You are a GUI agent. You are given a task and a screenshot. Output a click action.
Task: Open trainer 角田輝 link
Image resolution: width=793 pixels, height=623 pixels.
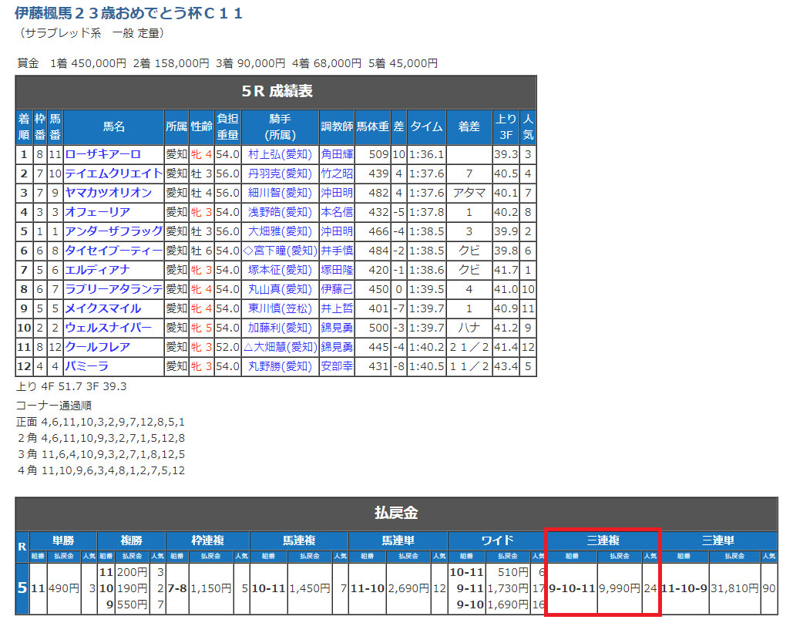[337, 154]
